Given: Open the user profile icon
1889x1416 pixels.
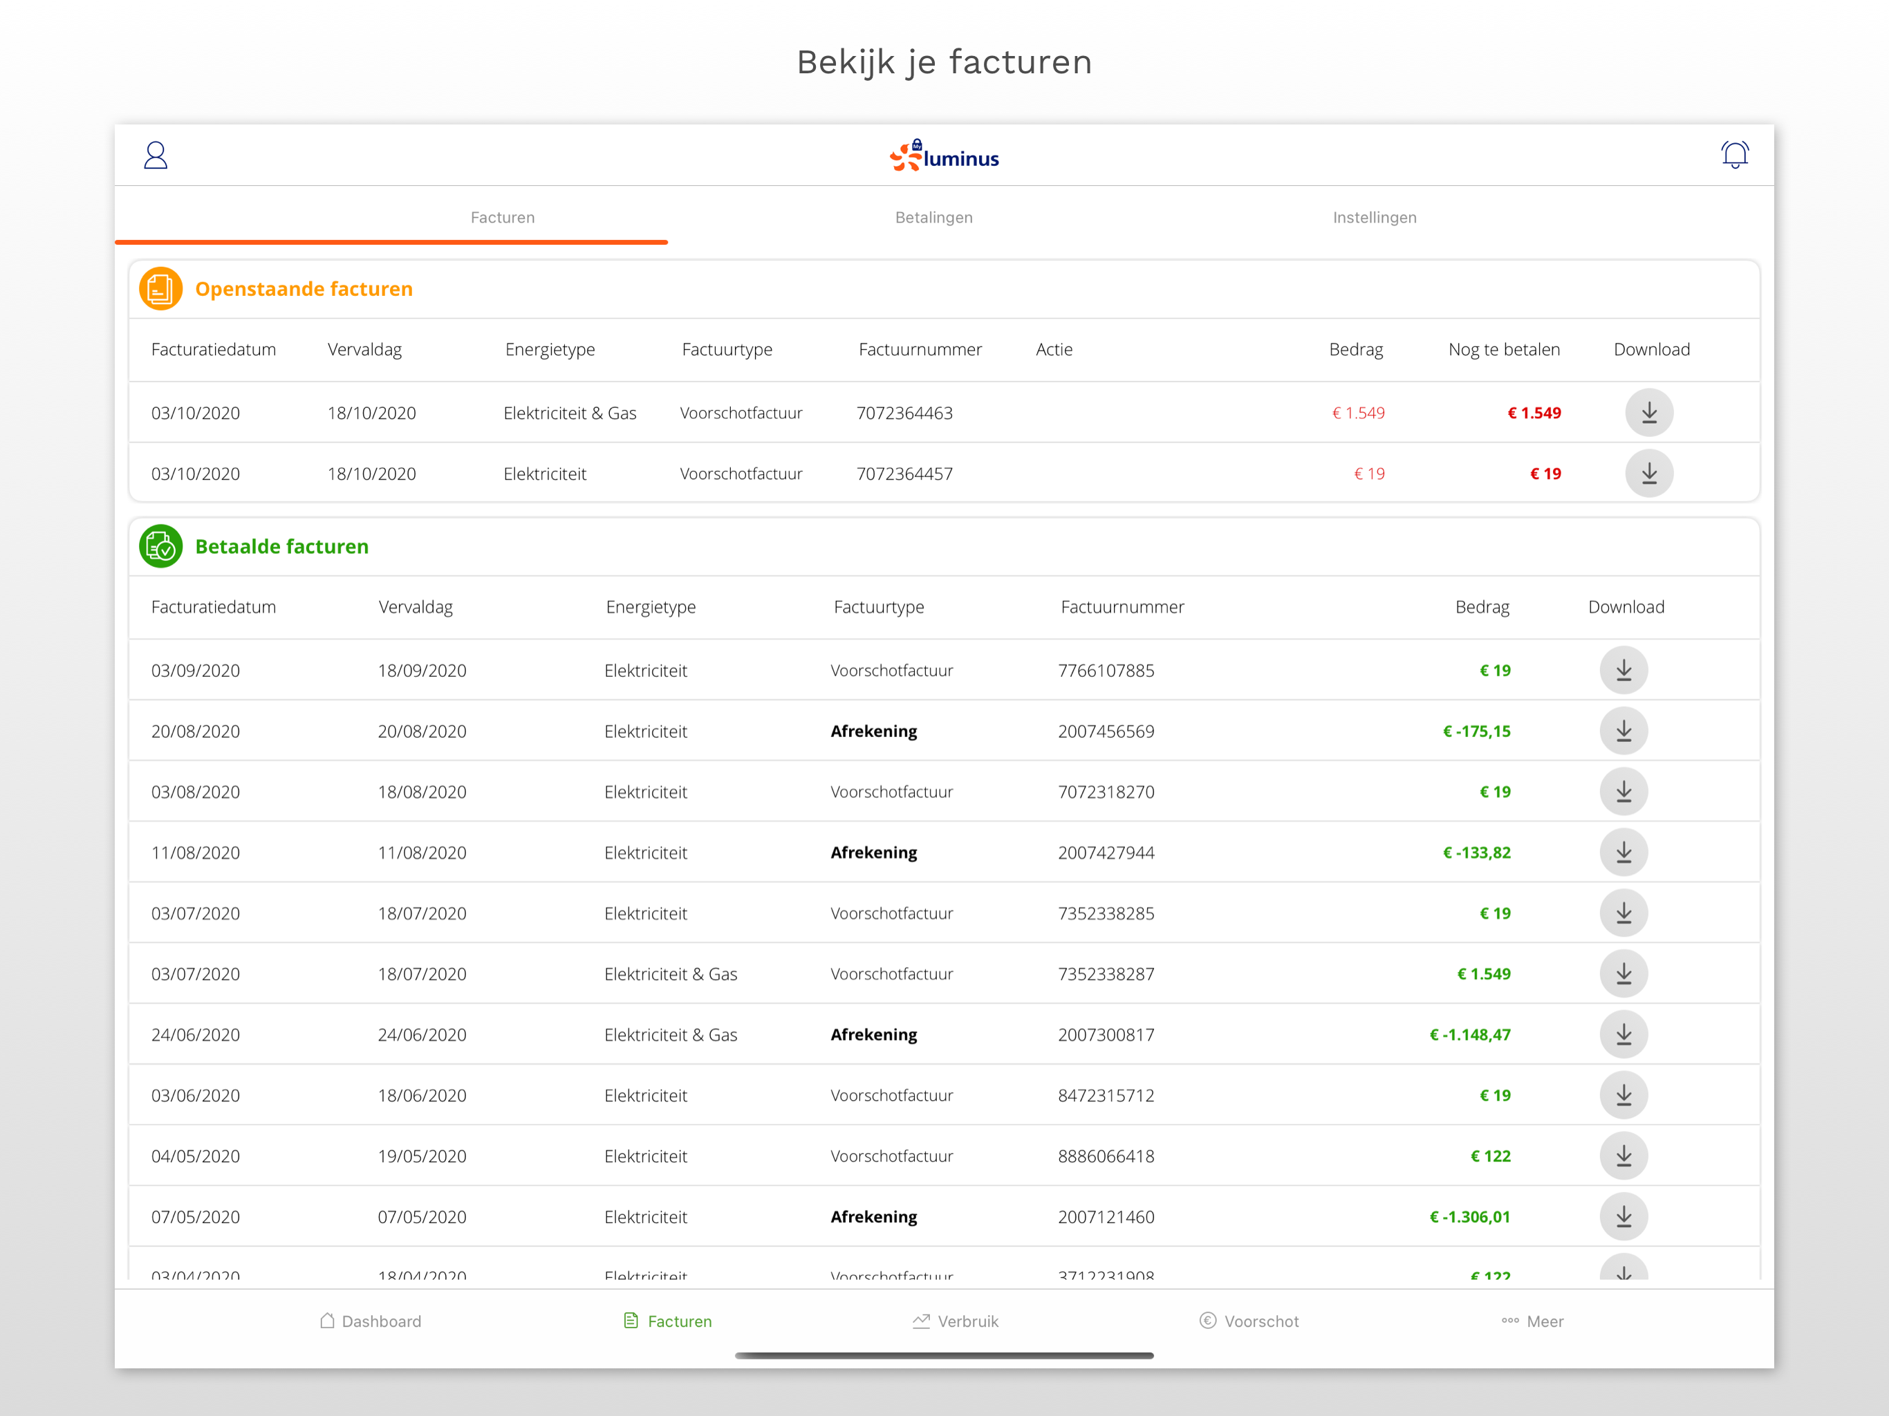Looking at the screenshot, I should 156,156.
